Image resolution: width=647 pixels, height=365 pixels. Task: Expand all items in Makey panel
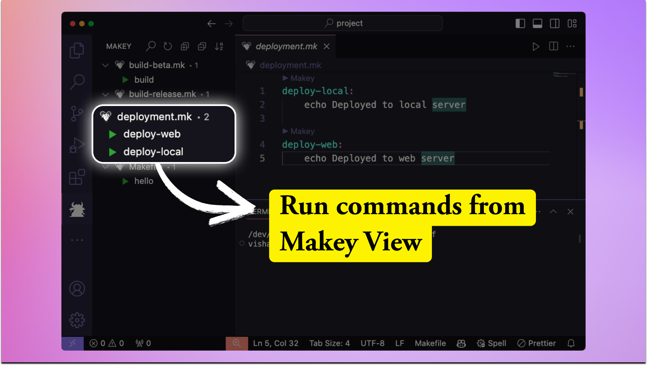pyautogui.click(x=185, y=46)
